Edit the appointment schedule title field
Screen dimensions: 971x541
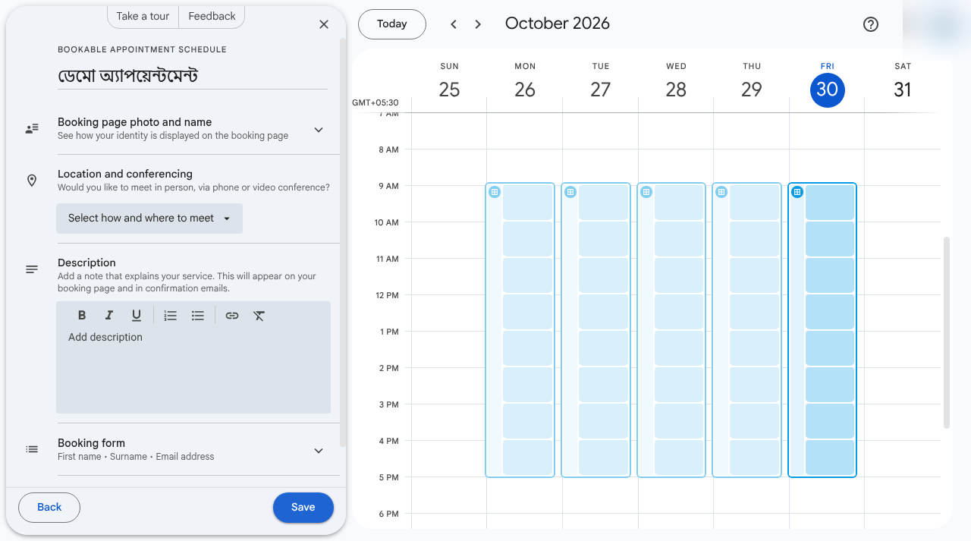point(193,76)
